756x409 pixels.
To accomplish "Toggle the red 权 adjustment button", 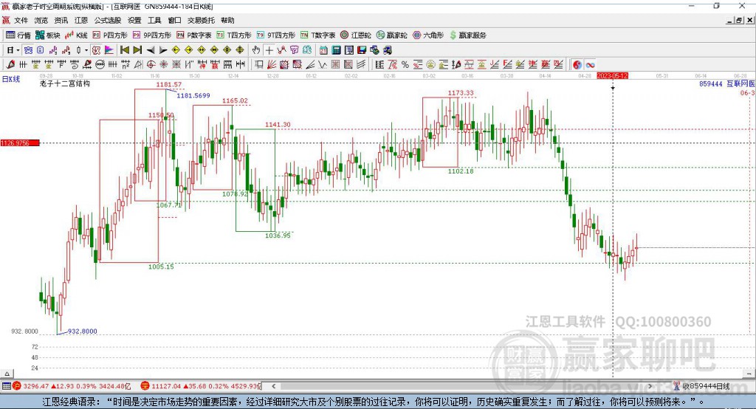I will [x=97, y=50].
